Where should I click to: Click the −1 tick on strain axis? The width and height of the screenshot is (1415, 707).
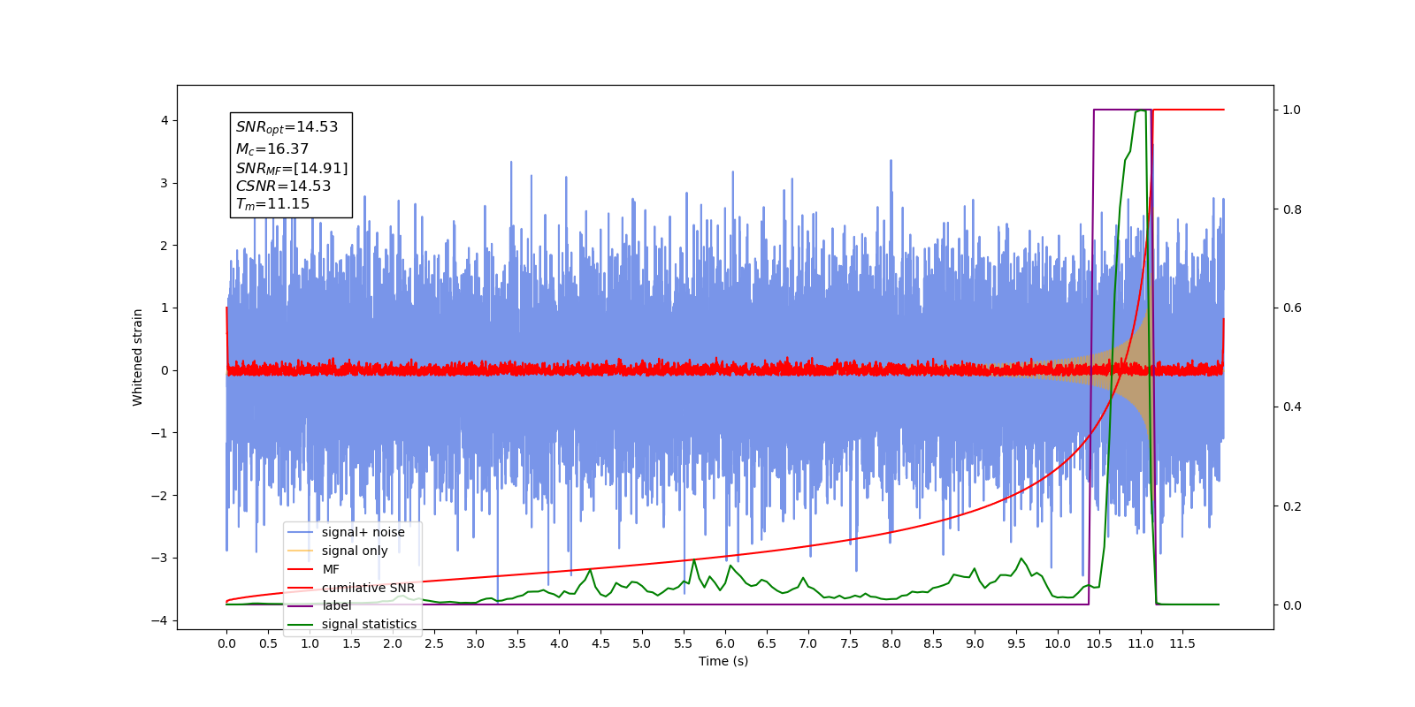(159, 433)
